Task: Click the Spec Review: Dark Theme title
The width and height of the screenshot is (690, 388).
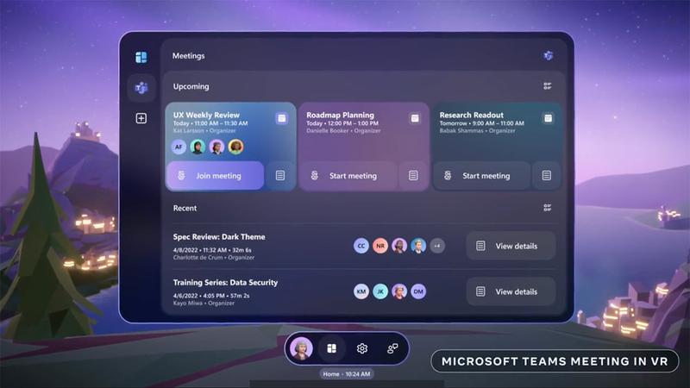Action: (x=219, y=236)
